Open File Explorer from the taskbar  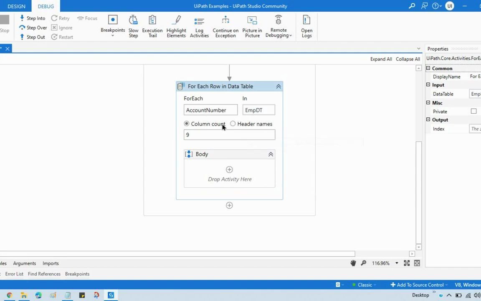(24, 295)
